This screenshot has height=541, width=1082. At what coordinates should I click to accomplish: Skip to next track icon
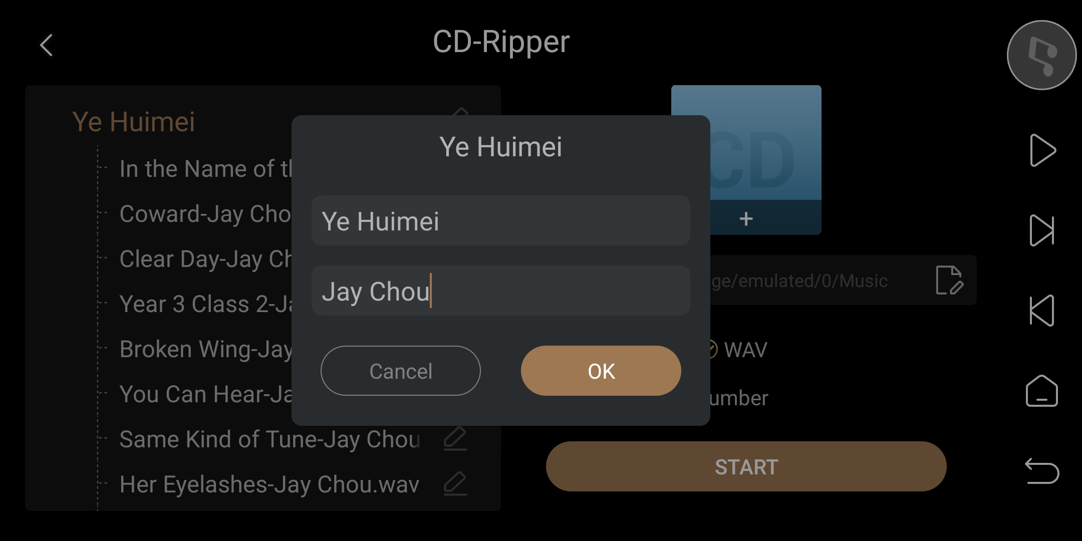(x=1042, y=230)
